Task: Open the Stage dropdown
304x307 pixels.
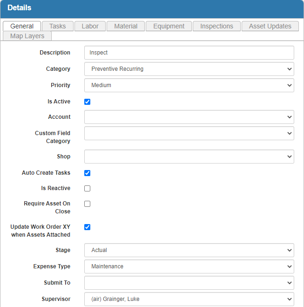Action: (x=189, y=250)
